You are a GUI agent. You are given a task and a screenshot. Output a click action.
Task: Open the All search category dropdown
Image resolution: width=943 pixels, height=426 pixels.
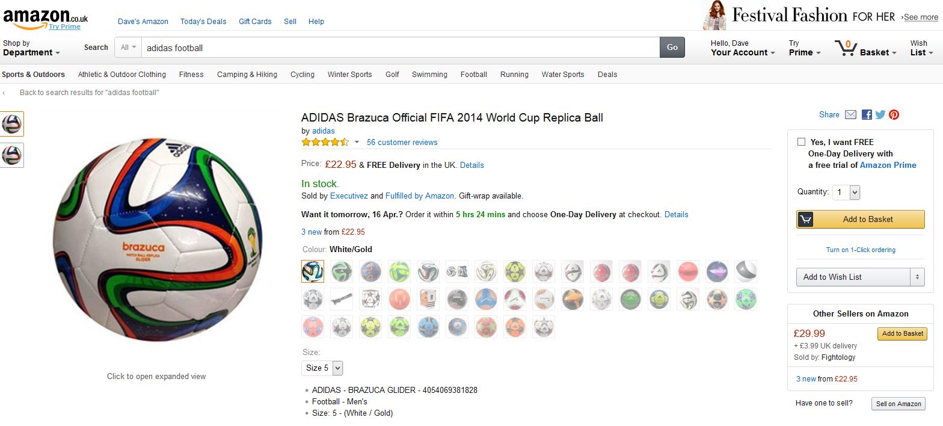pyautogui.click(x=128, y=48)
